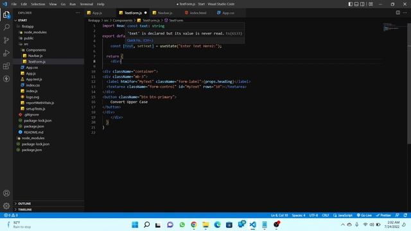
Task: Switch to the index.html editor tab
Action: tap(198, 13)
